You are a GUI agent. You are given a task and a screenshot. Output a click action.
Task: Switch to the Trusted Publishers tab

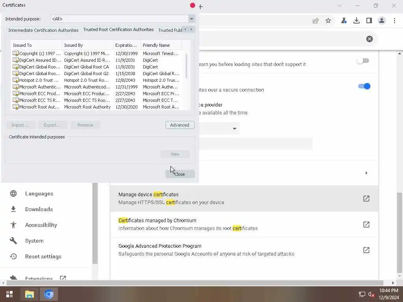tap(170, 30)
